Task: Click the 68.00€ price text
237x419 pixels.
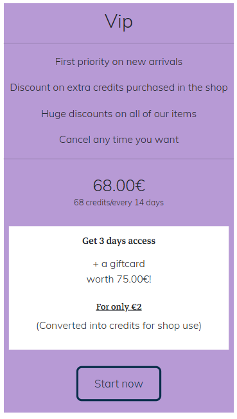Action: [119, 186]
